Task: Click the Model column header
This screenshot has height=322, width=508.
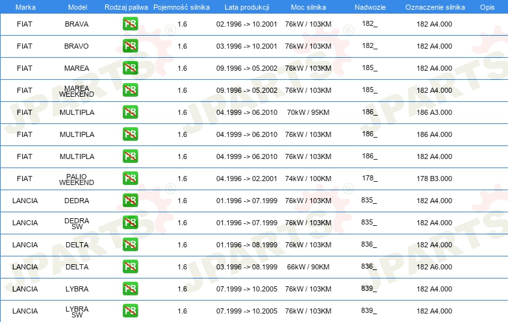Action: (x=77, y=7)
